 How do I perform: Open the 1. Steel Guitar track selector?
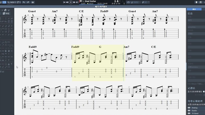91,1
